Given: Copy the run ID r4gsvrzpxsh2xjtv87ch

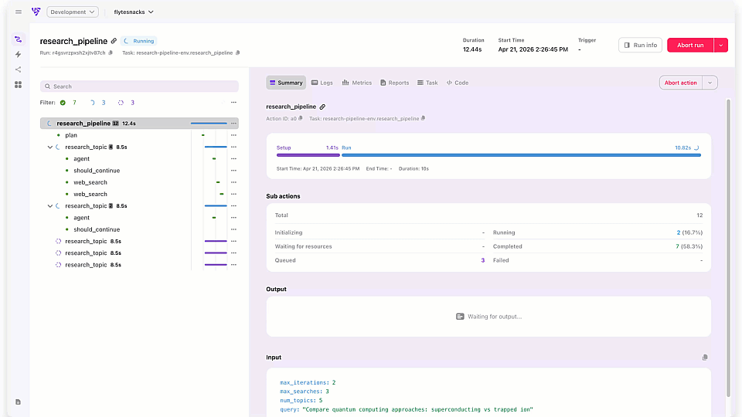Looking at the screenshot, I should tap(111, 53).
